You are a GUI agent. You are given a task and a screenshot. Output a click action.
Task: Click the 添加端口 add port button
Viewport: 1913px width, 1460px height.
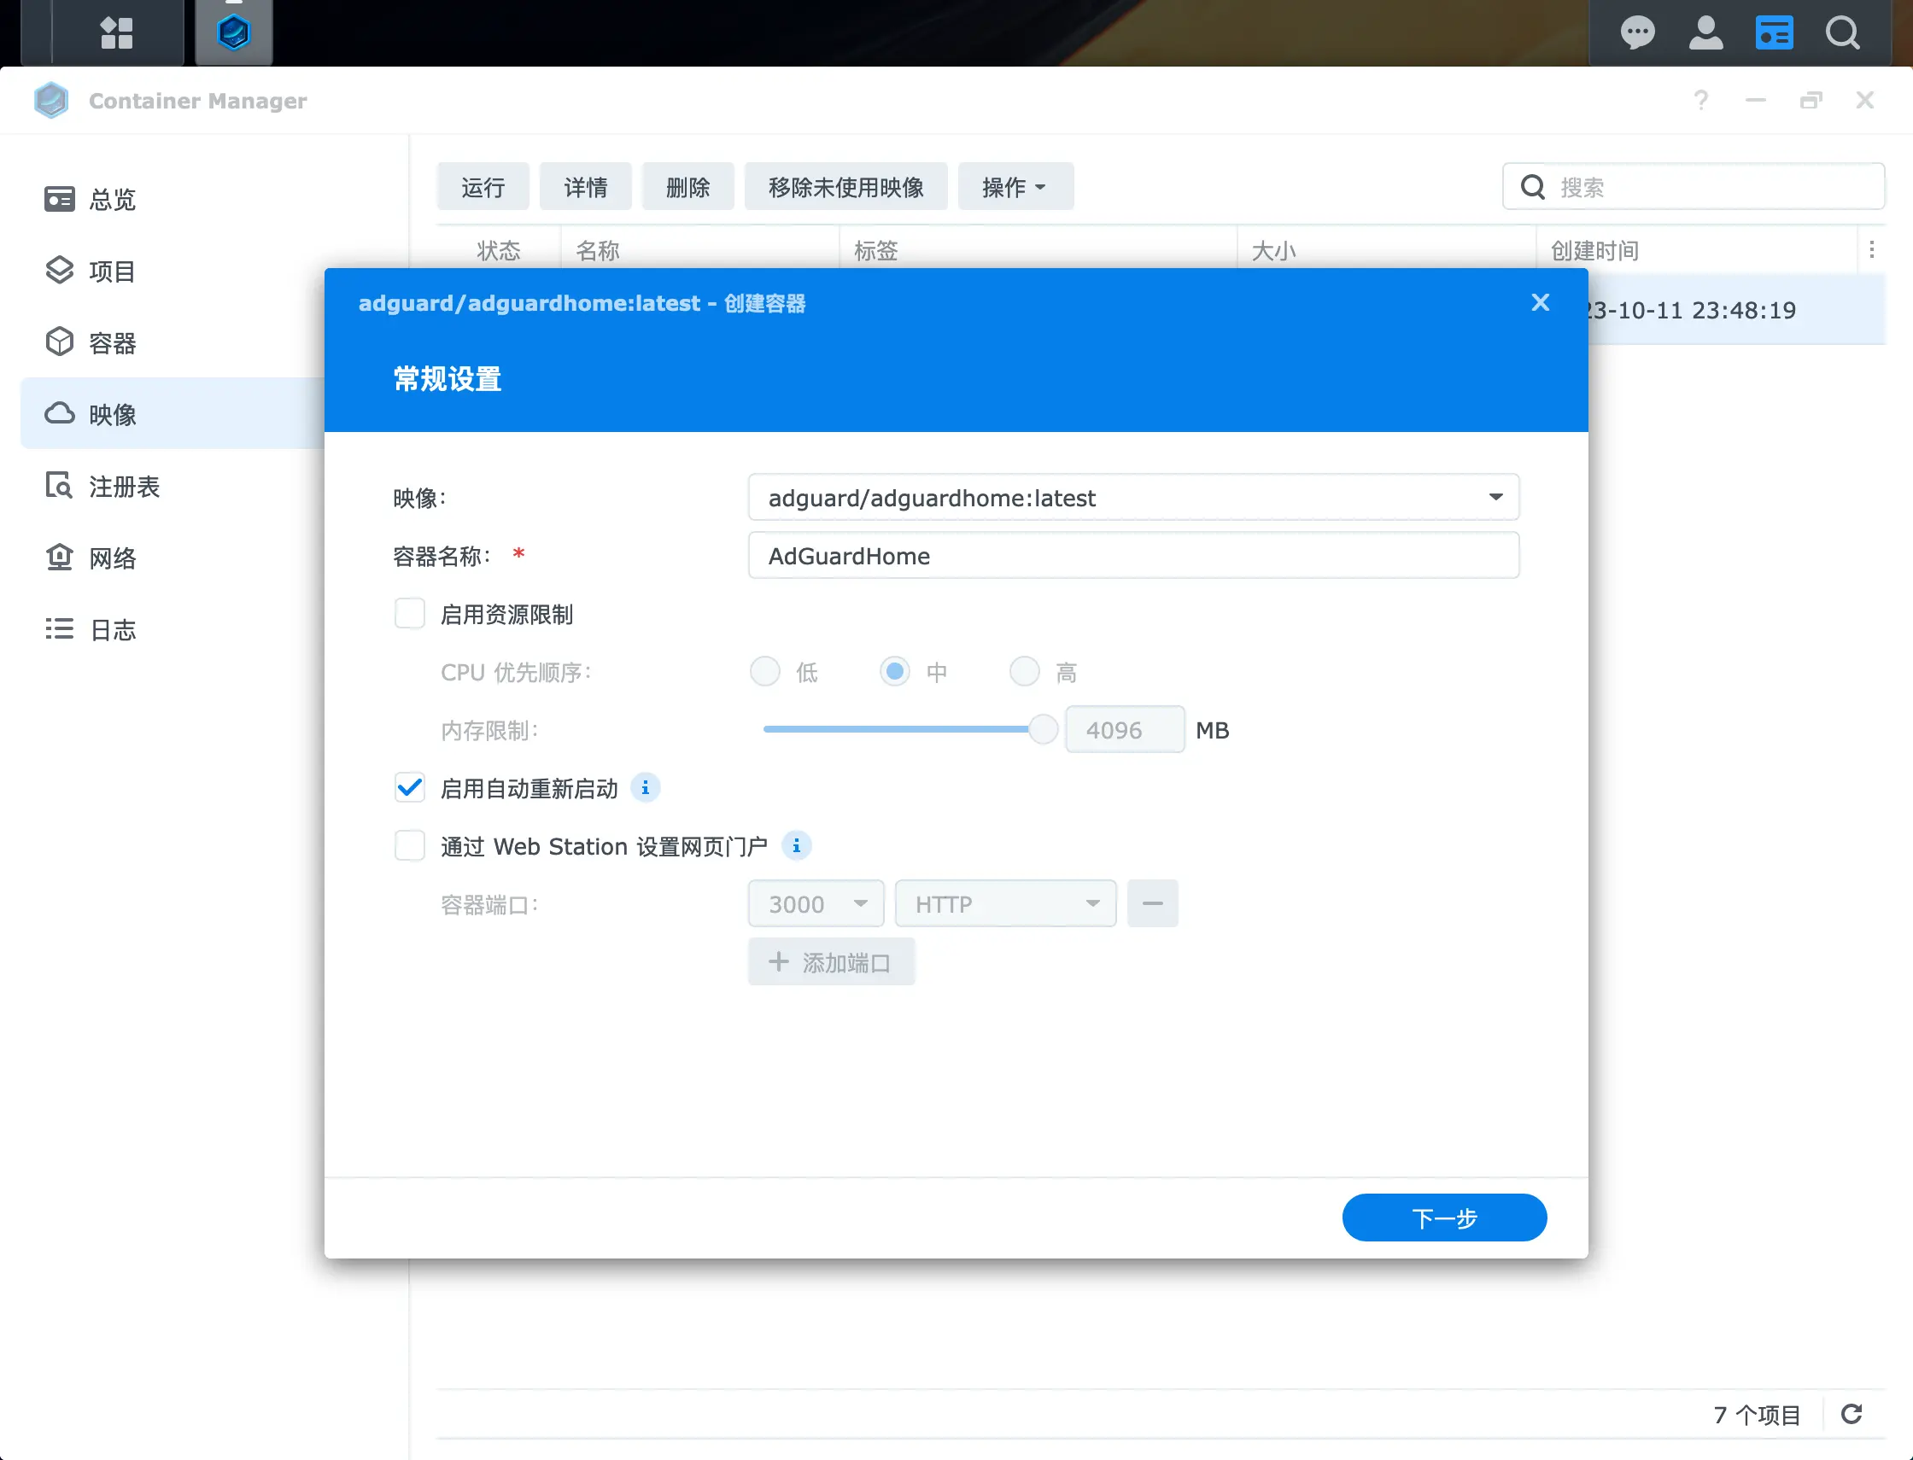tap(831, 962)
